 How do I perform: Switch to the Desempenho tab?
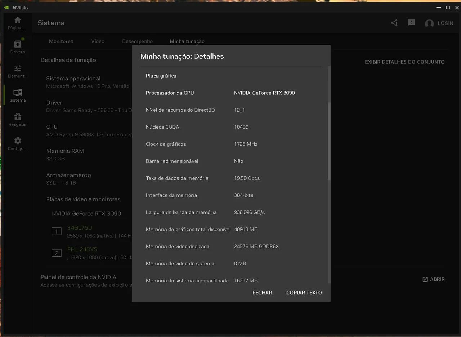point(137,41)
